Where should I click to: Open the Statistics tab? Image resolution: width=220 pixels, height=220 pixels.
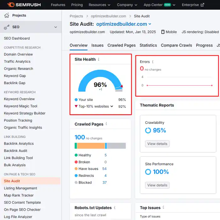[x=148, y=45]
